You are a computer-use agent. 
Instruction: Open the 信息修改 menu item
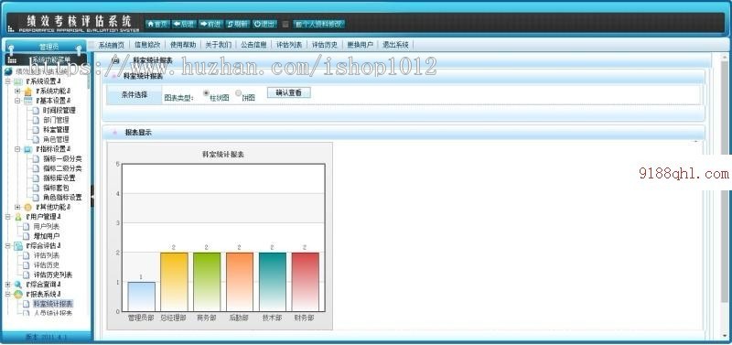tap(147, 45)
